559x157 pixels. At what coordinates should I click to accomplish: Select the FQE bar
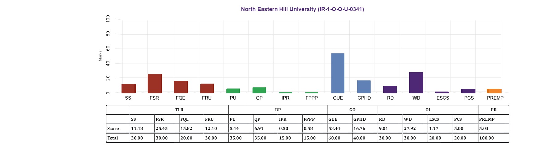point(181,87)
